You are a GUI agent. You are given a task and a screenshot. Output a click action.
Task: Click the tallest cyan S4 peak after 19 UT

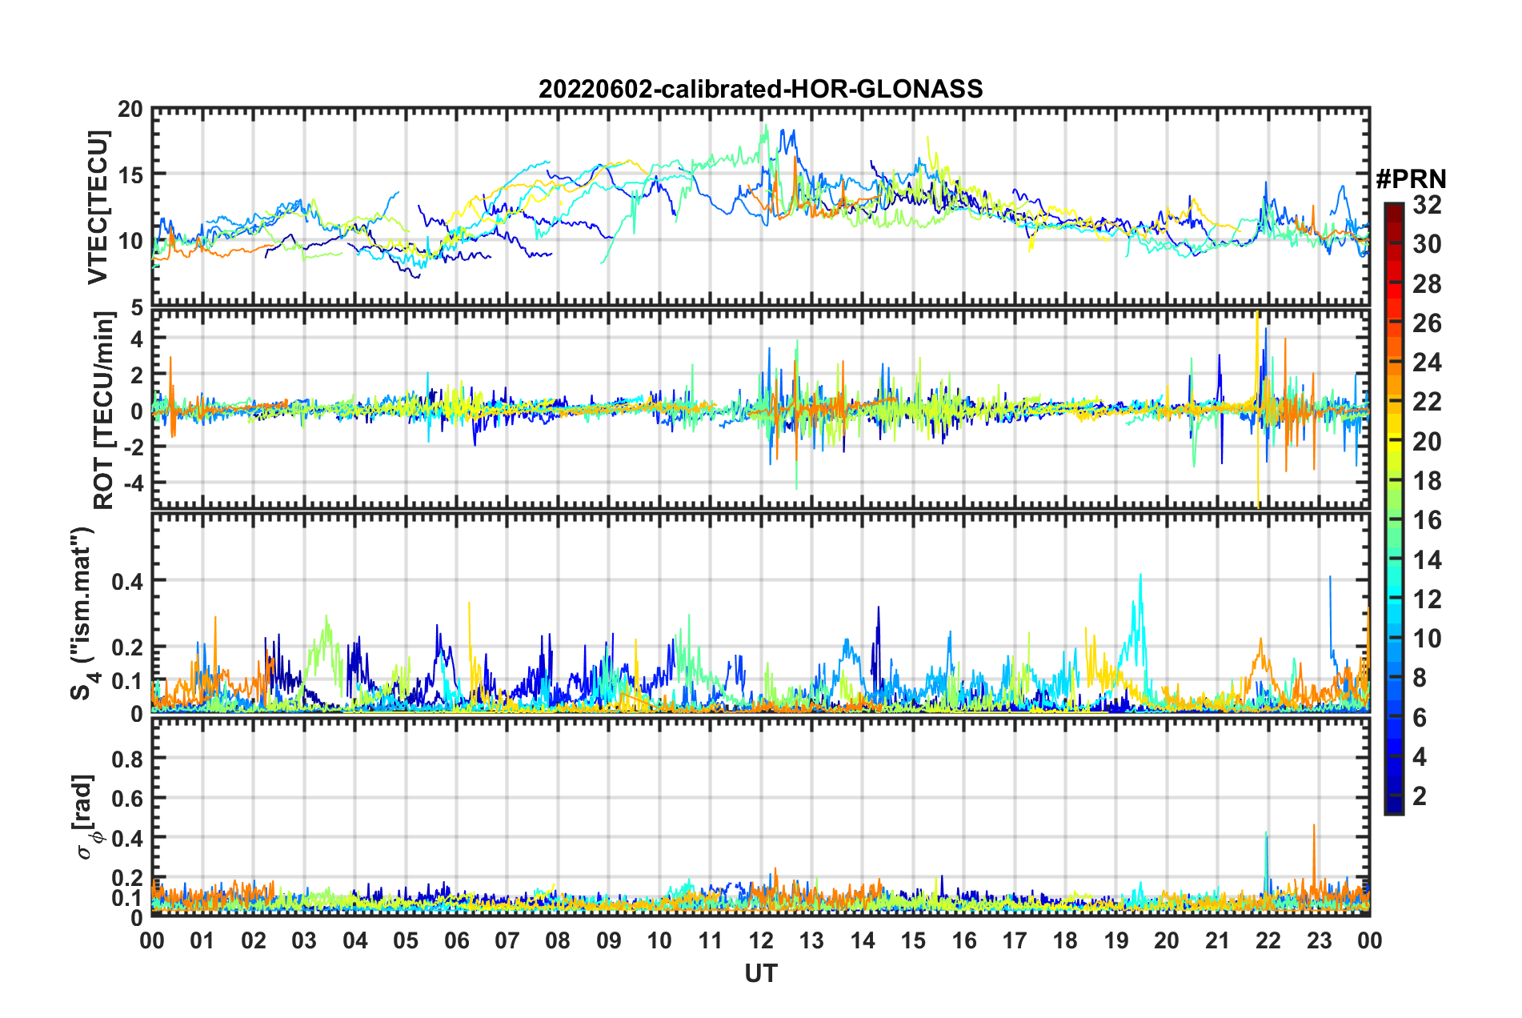click(1140, 576)
